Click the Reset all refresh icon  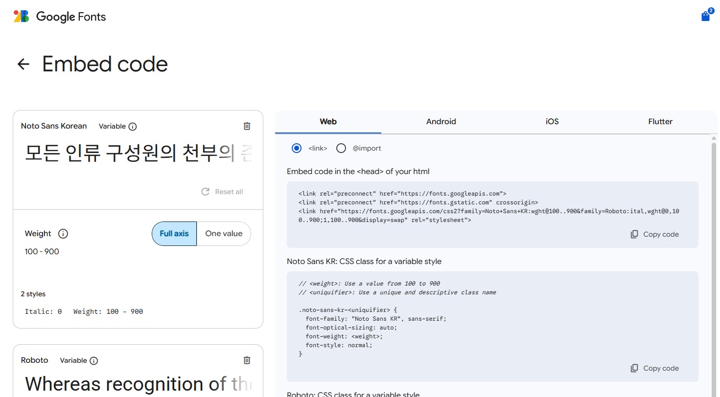206,192
